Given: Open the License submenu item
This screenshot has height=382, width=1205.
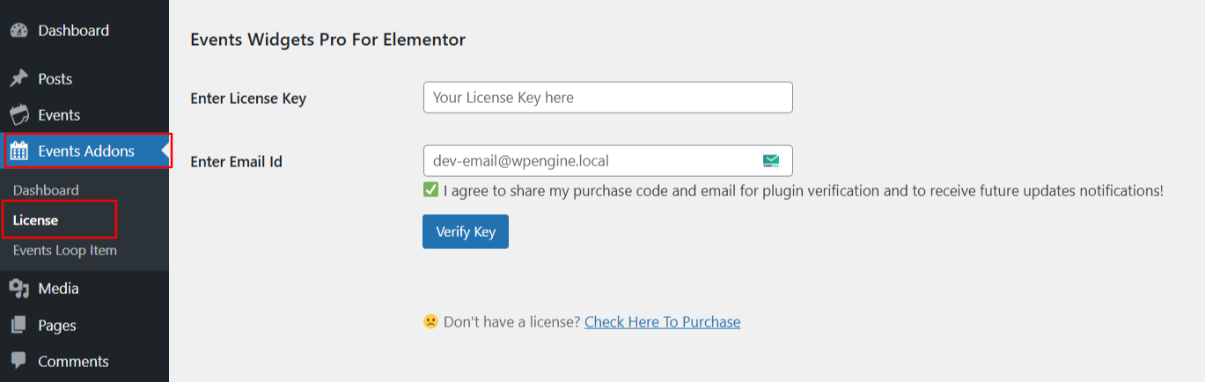Looking at the screenshot, I should coord(35,220).
